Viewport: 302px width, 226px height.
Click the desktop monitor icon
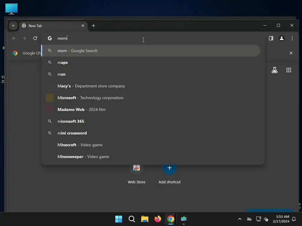[12, 9]
